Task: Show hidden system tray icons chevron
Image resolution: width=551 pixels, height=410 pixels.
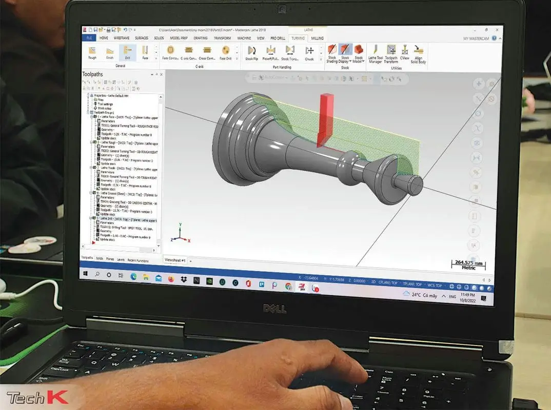Action: click(x=443, y=296)
